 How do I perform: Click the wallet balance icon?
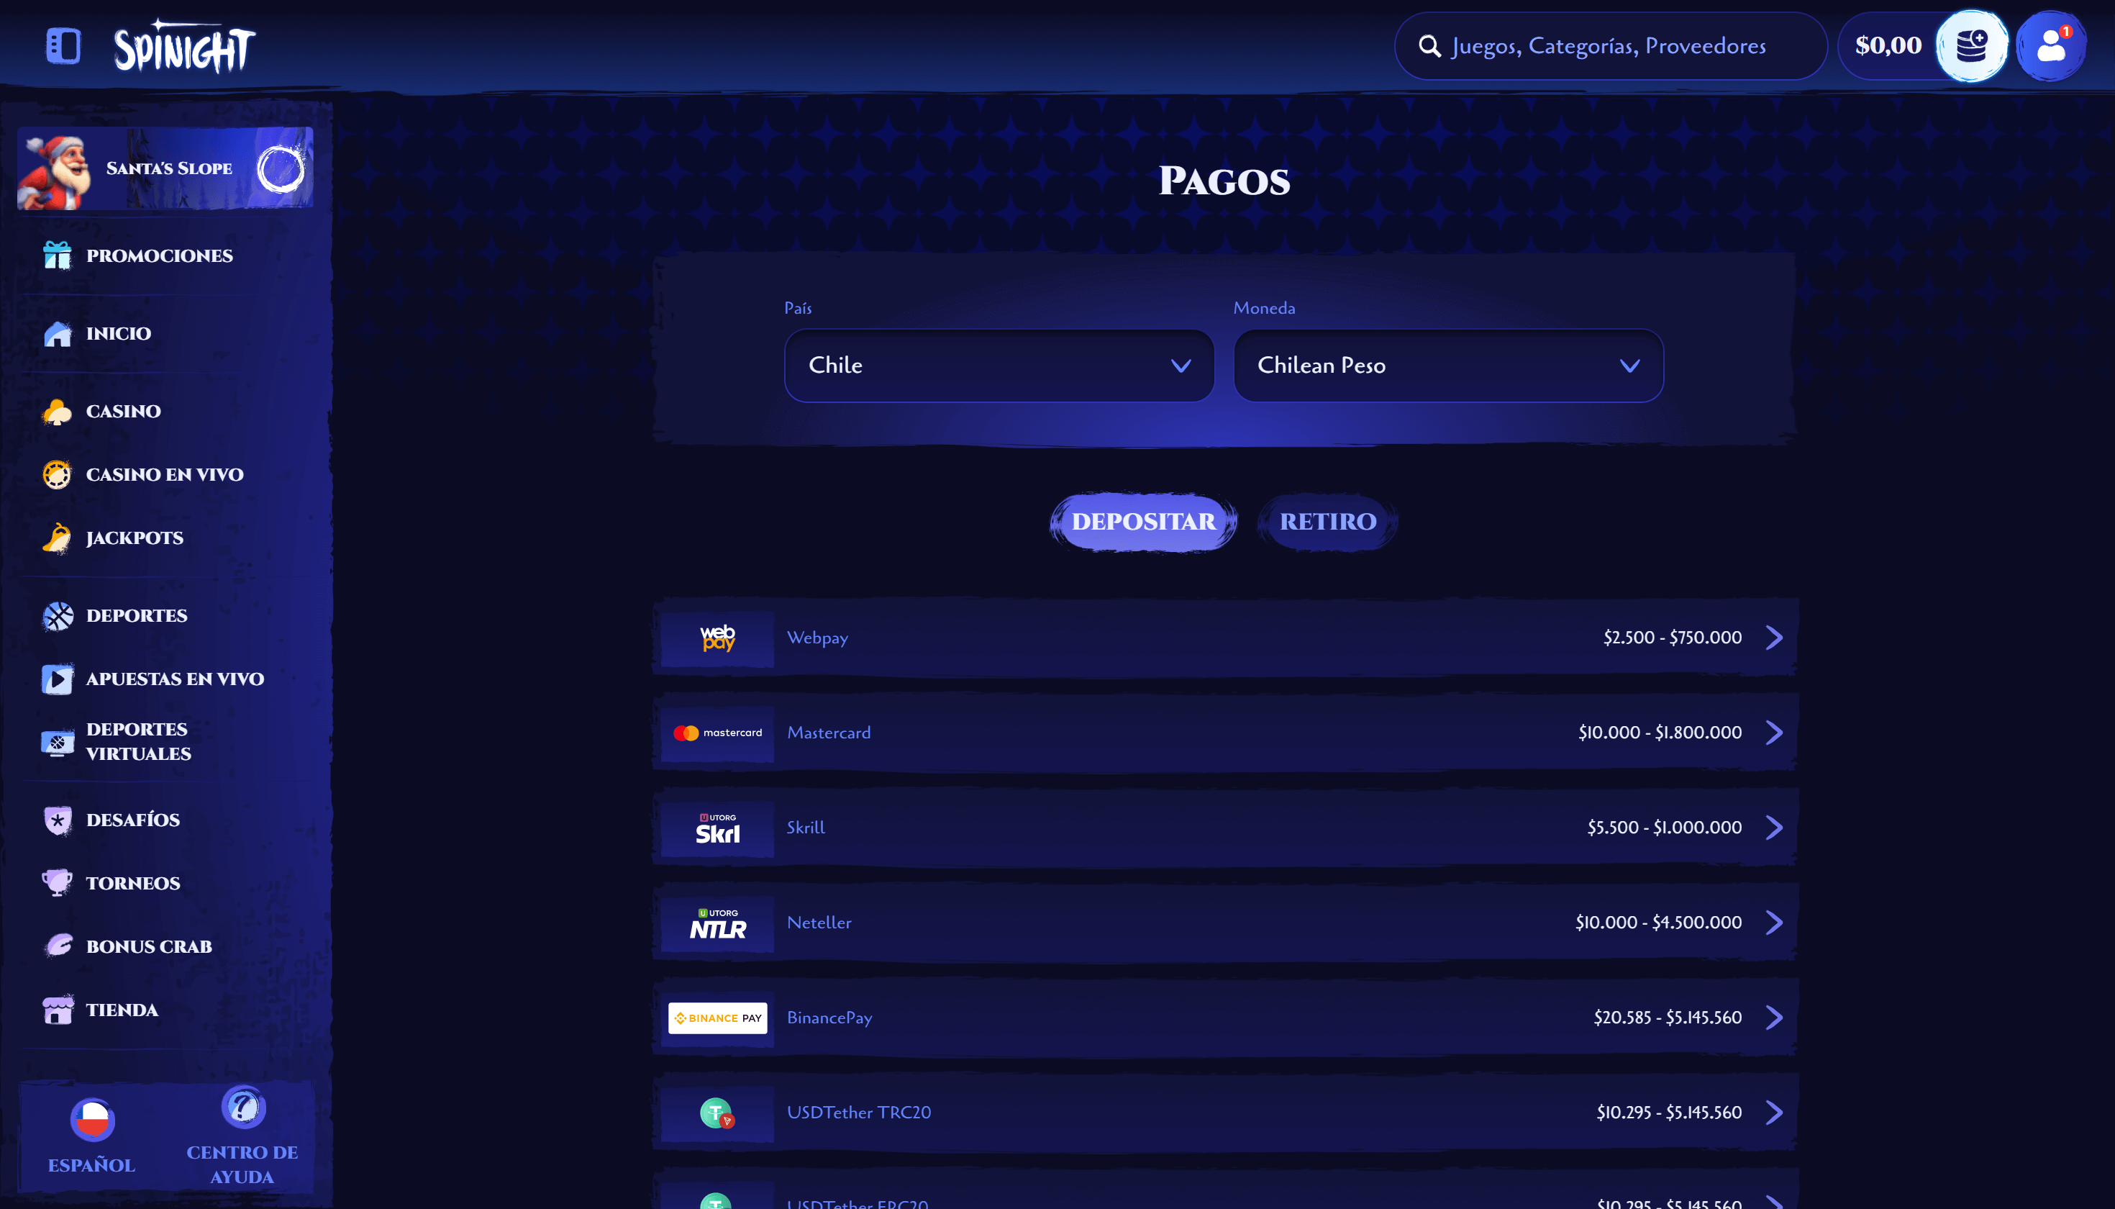[1971, 44]
